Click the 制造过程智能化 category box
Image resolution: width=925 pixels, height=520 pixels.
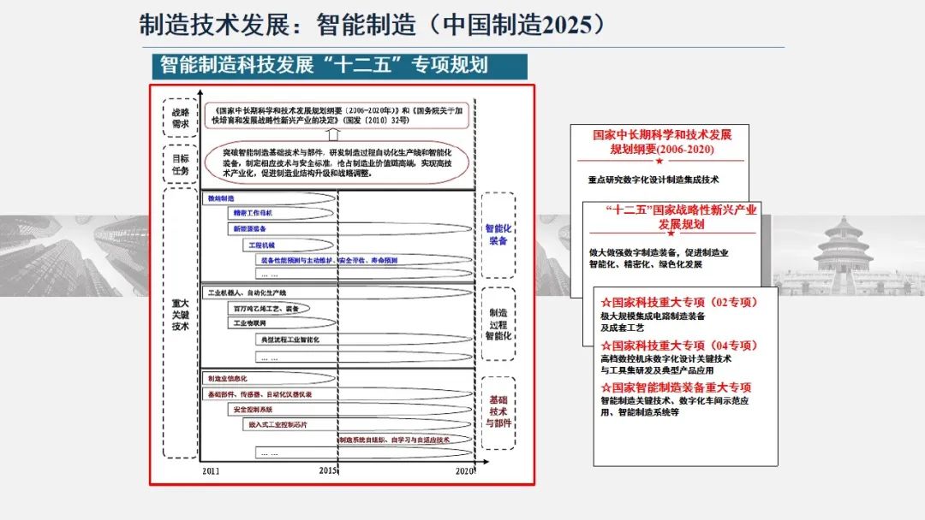(x=498, y=325)
